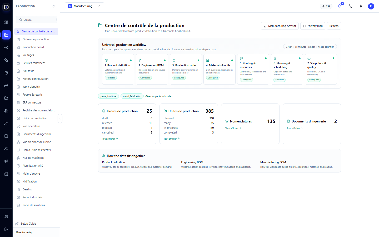Open the folder icon in the left rail
379x237 pixels.
tap(6, 98)
